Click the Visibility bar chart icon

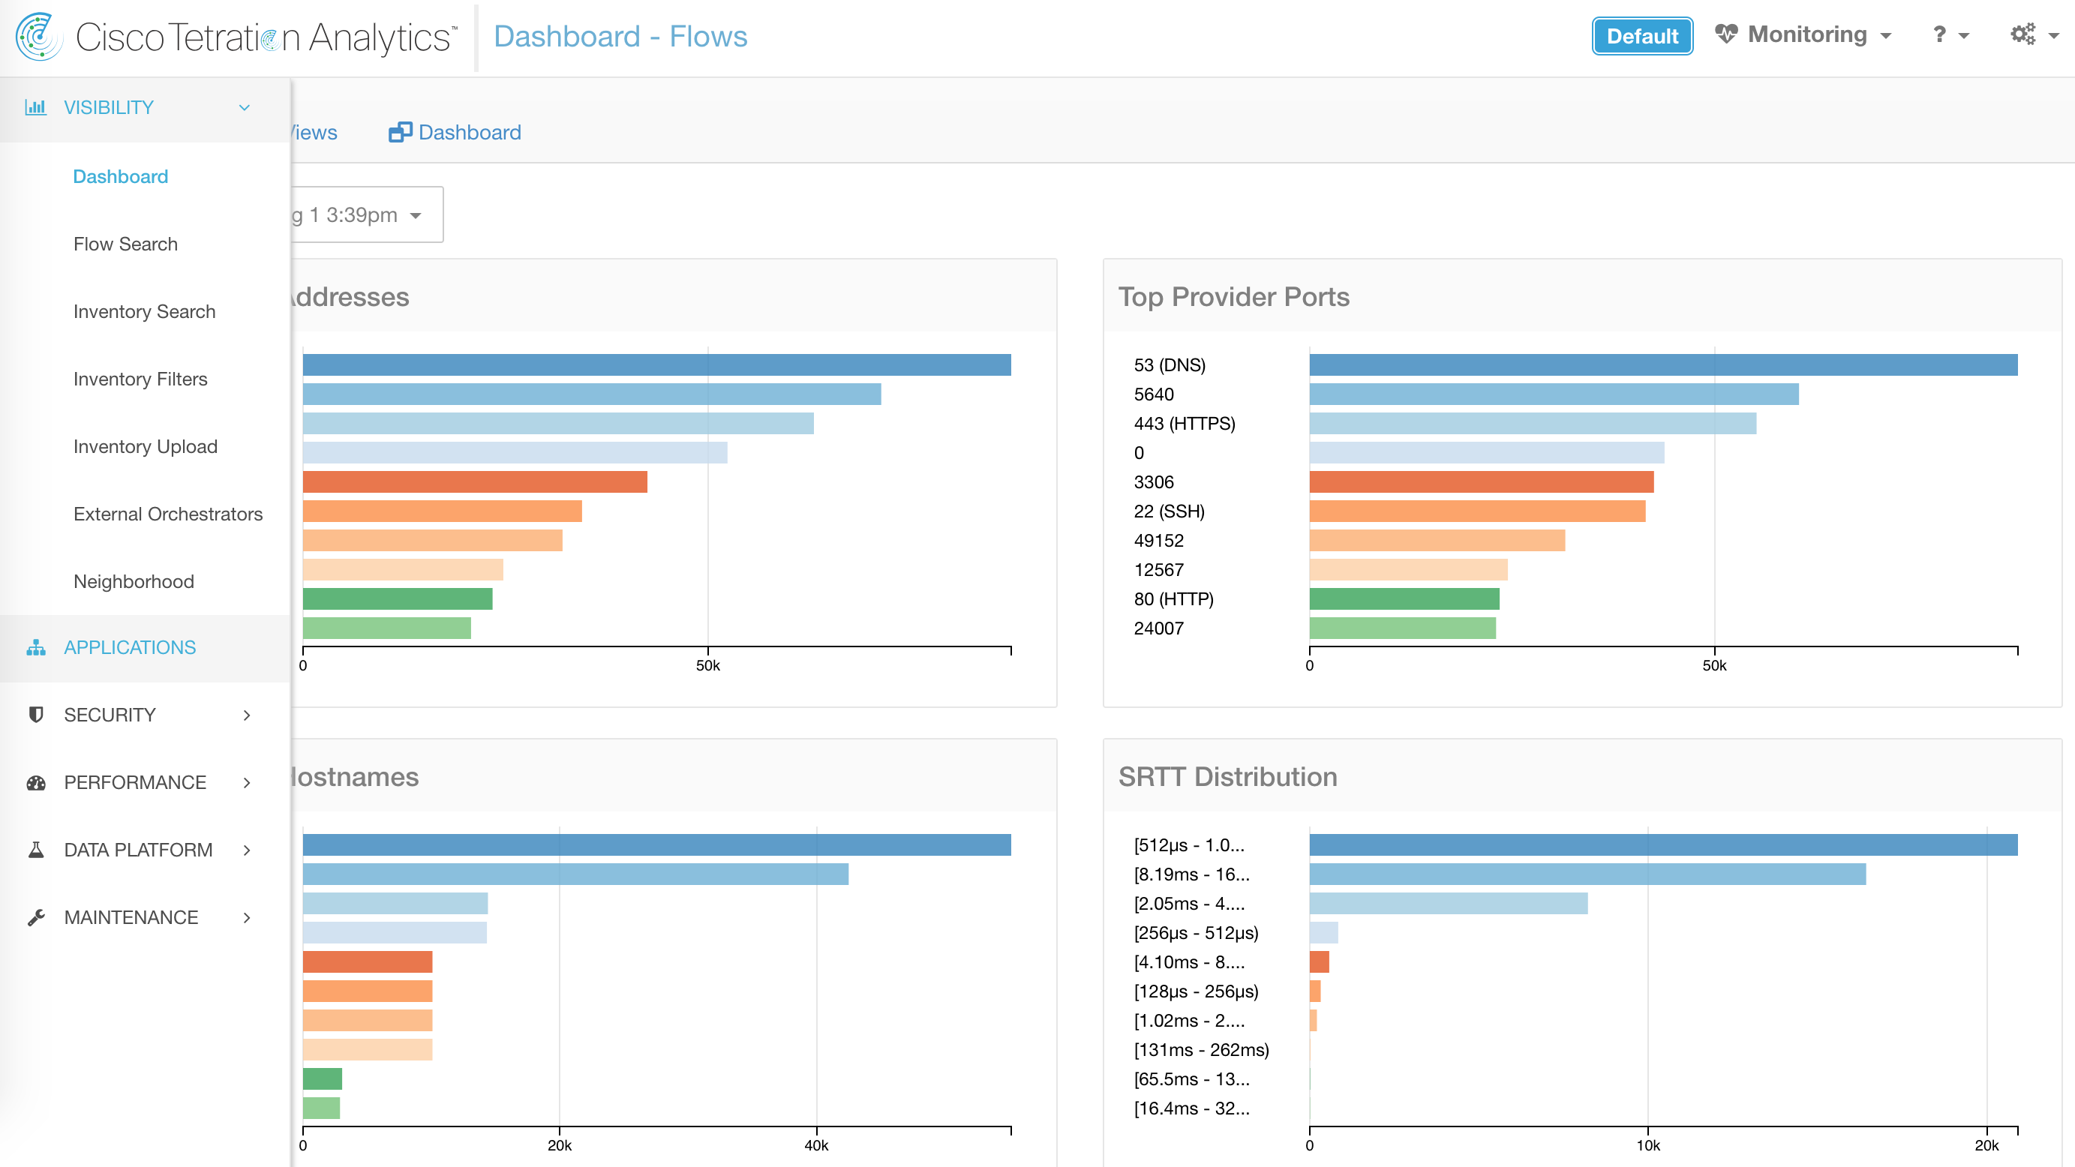[x=35, y=107]
